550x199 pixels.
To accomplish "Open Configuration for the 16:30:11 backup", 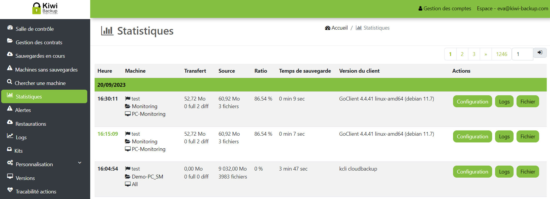I will (472, 101).
